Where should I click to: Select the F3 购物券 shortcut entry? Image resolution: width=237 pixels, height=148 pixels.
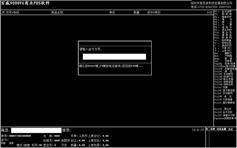(223, 14)
